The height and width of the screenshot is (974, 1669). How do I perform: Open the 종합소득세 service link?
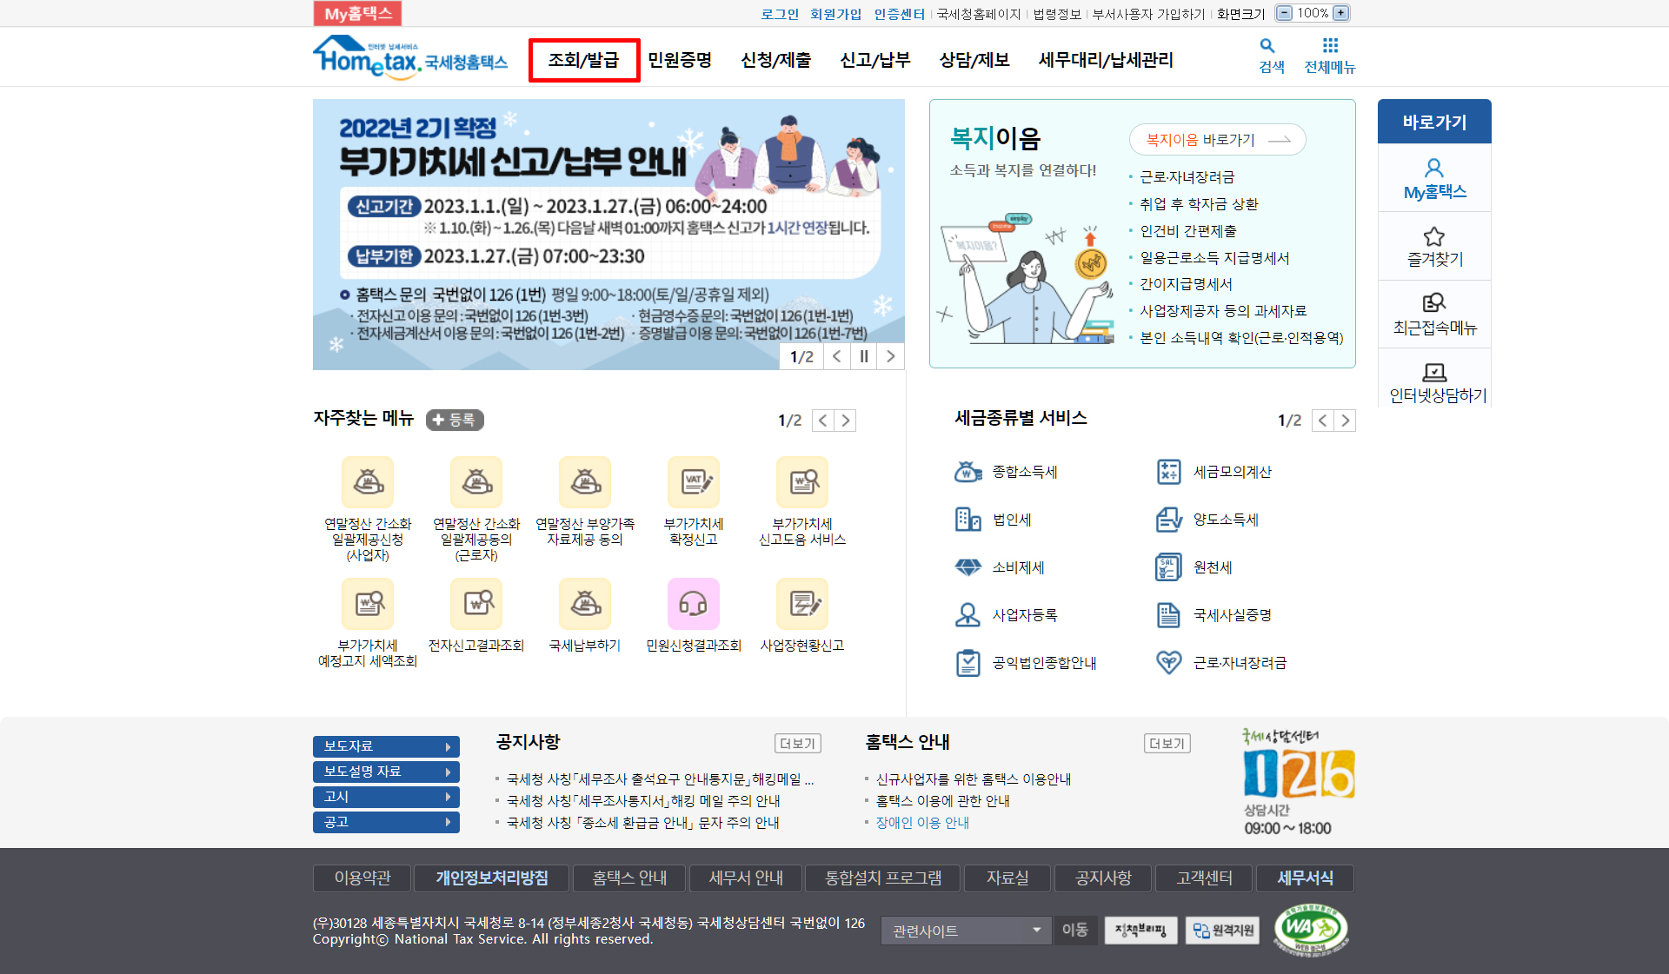1024,472
